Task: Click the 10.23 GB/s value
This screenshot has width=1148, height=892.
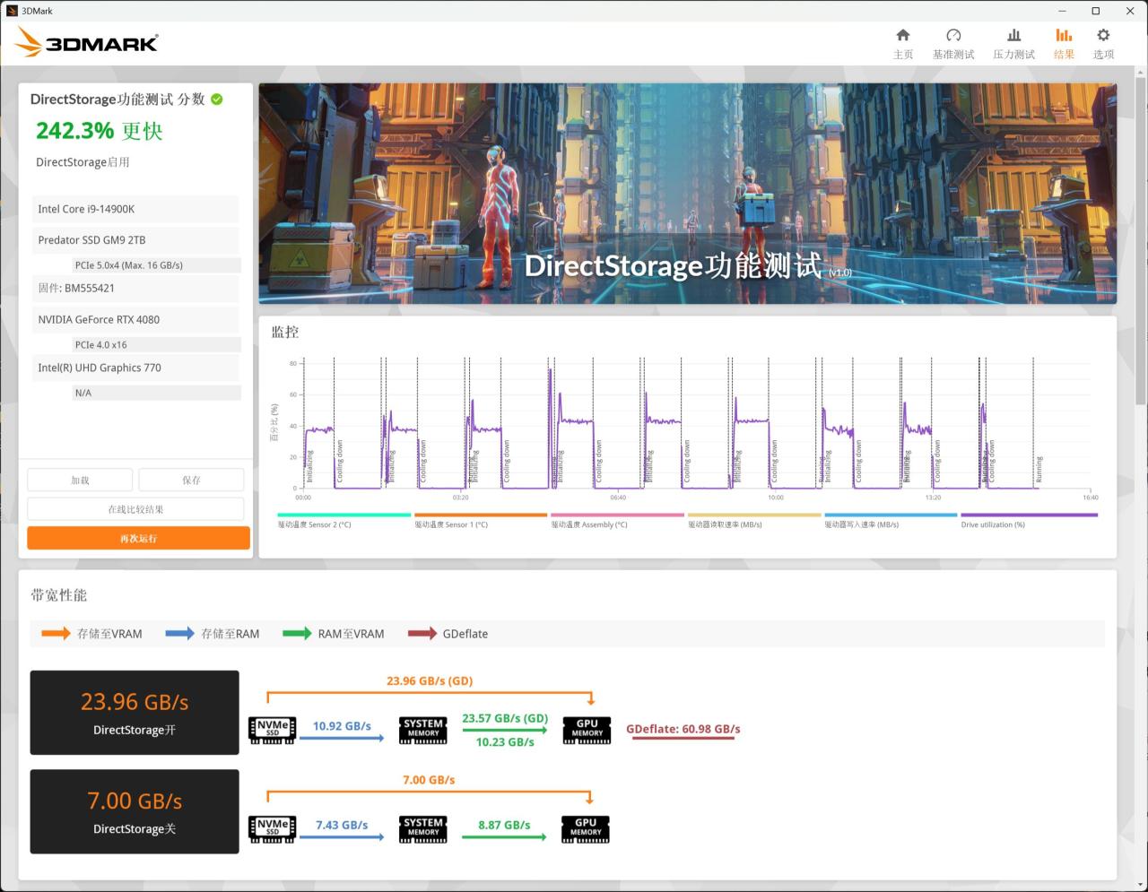Action: [505, 742]
